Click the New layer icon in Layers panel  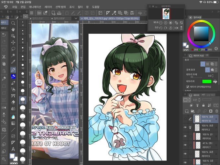[187, 111]
